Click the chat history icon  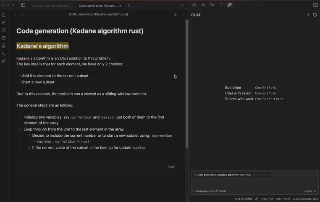pos(315,15)
